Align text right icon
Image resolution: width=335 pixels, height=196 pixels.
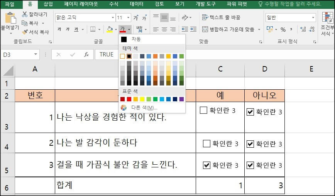[173, 29]
